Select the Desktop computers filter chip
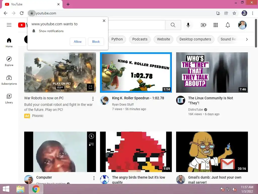 (x=195, y=39)
